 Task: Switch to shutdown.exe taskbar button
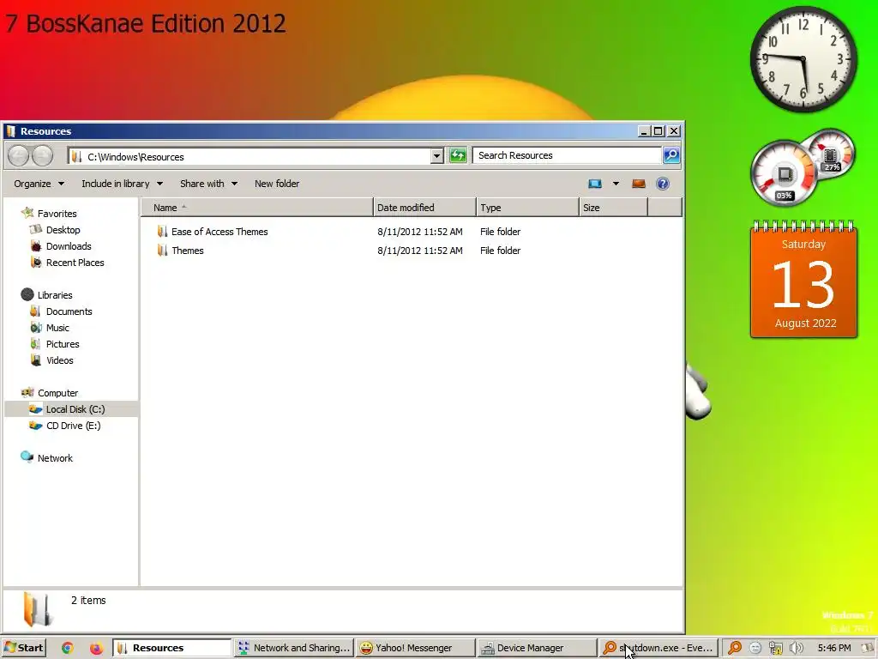(x=658, y=648)
